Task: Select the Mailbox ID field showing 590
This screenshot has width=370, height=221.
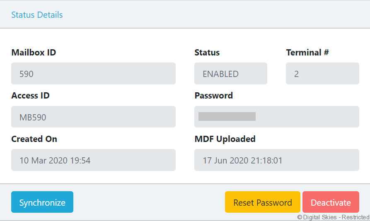Action: pyautogui.click(x=93, y=74)
